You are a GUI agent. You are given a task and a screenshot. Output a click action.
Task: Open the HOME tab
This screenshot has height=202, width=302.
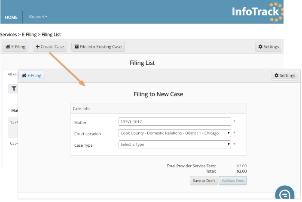11,17
